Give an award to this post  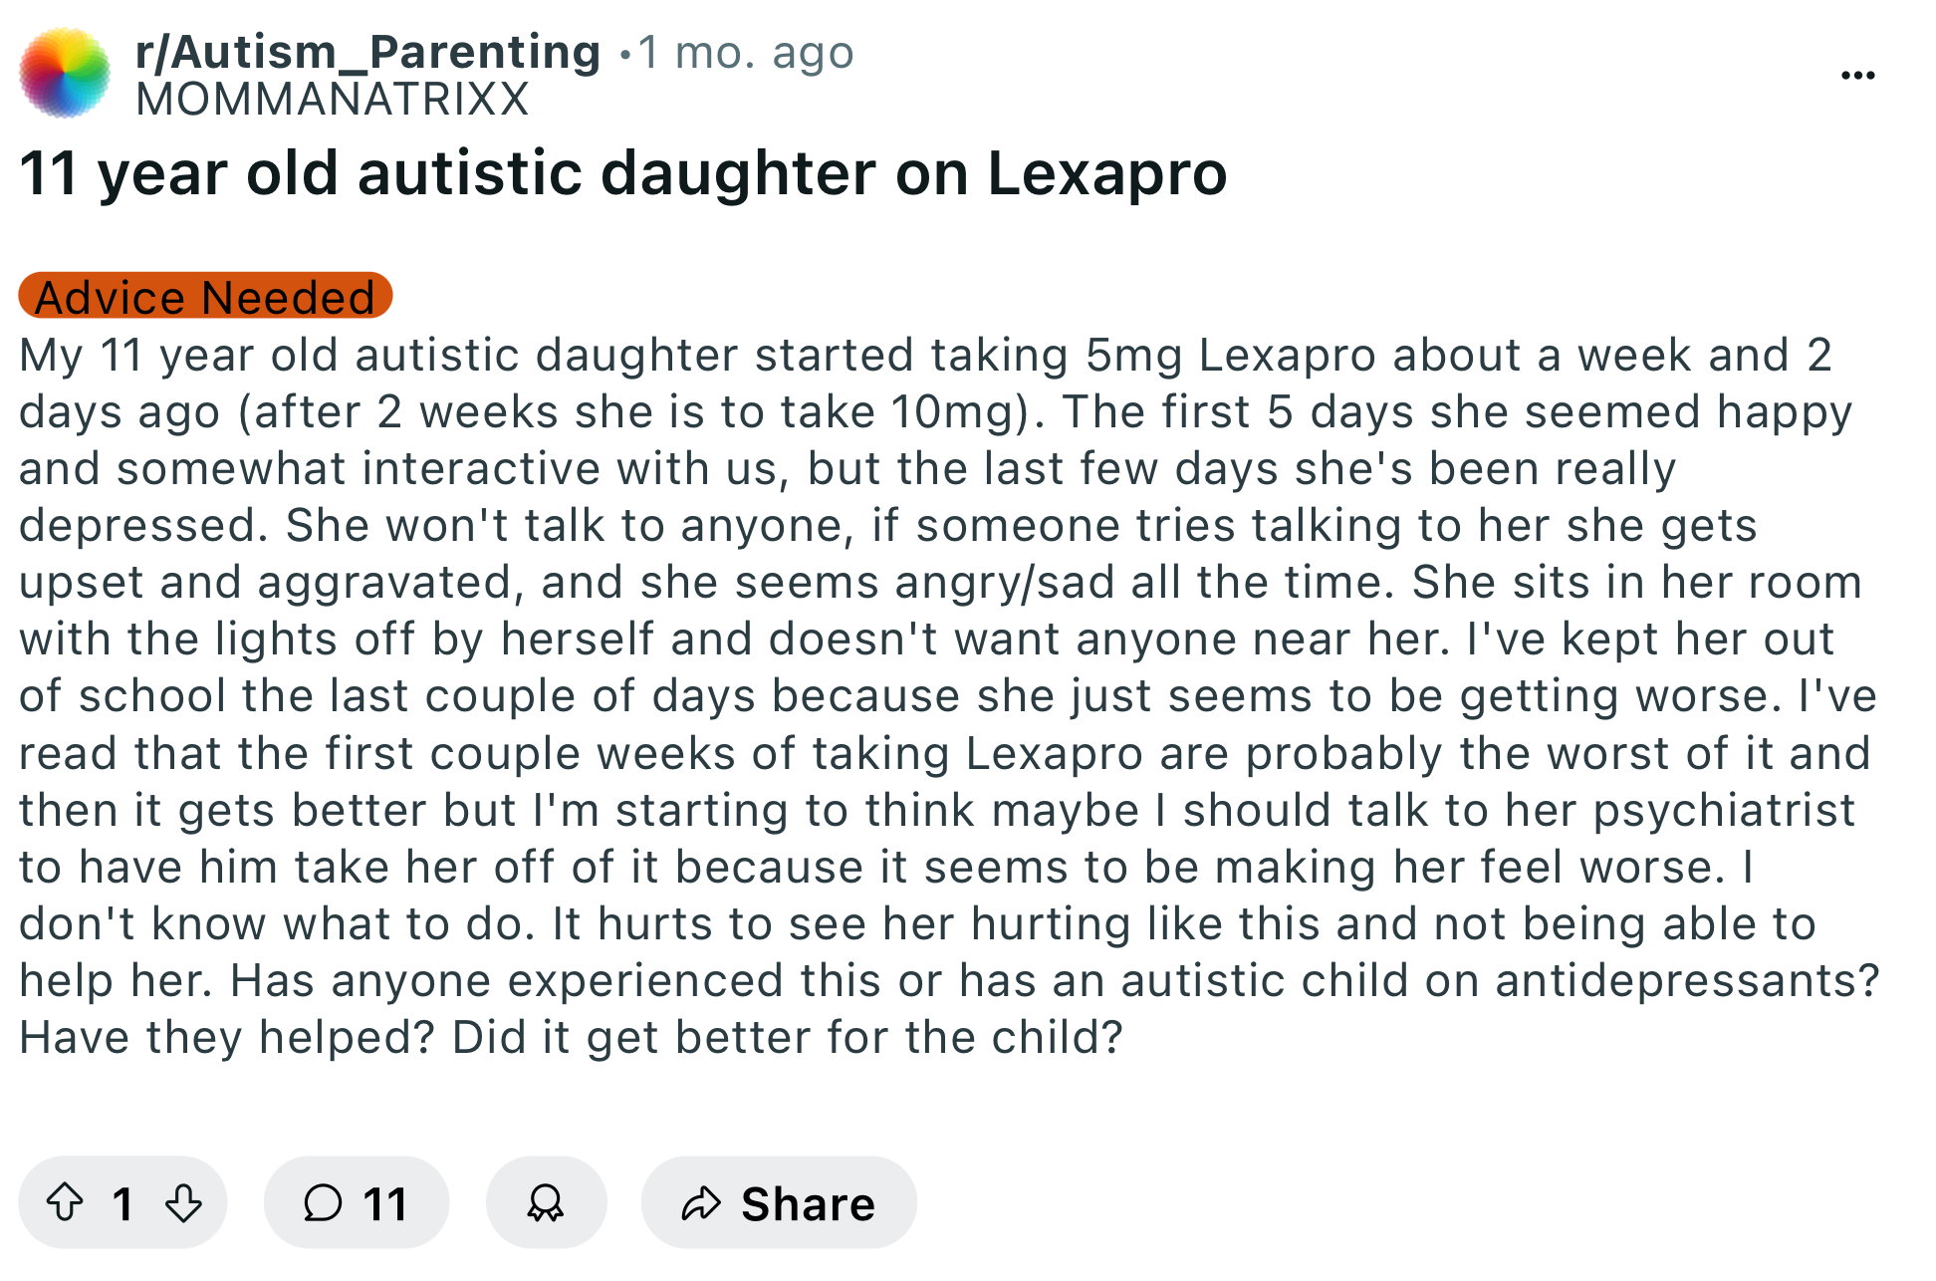click(x=546, y=1202)
